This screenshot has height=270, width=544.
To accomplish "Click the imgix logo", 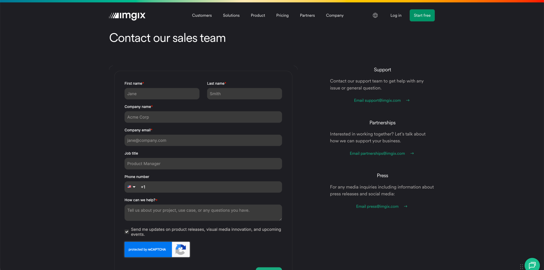I will pos(127,16).
